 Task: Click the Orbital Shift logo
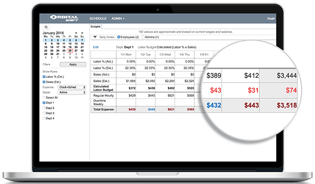(x=64, y=18)
